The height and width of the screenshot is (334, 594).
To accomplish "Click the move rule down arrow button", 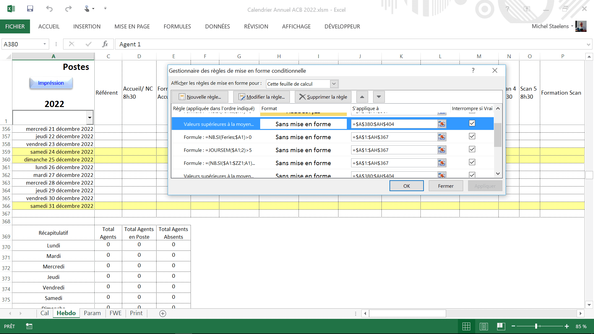I will click(x=379, y=97).
